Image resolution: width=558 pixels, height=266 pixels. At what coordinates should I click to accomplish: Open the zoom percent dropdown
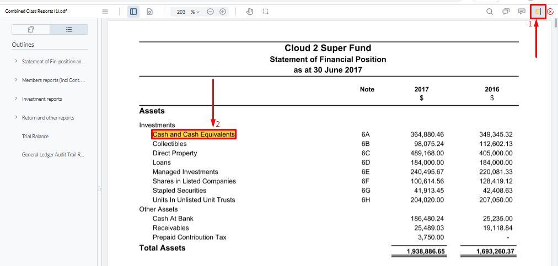point(195,12)
